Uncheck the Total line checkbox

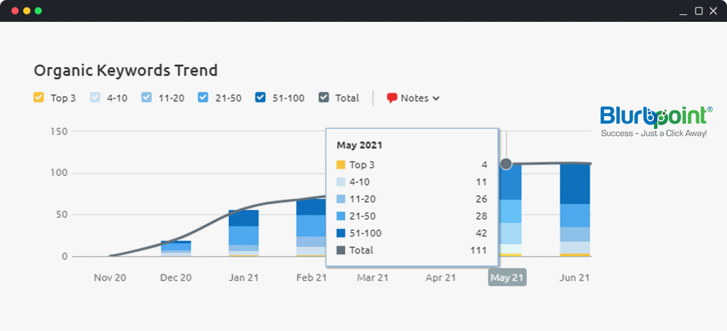point(324,98)
